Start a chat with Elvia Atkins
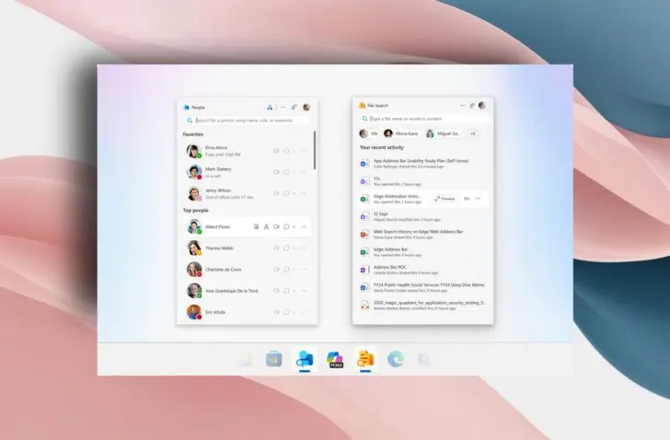670x440 pixels. pyautogui.click(x=286, y=151)
